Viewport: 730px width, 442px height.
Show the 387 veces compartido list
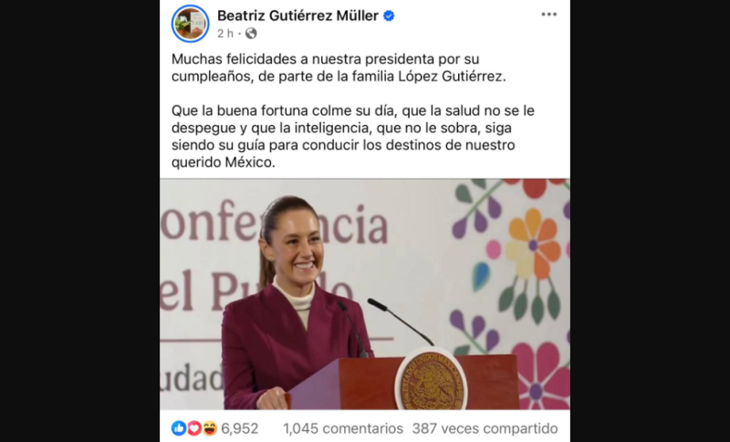485,428
